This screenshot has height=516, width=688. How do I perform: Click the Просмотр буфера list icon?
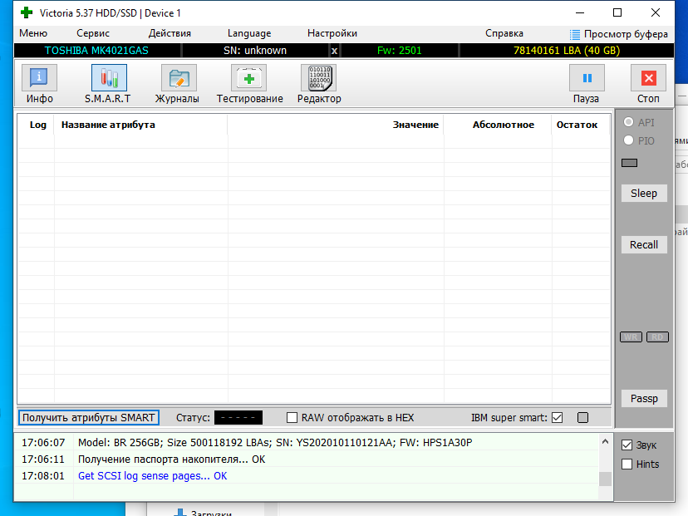(575, 34)
